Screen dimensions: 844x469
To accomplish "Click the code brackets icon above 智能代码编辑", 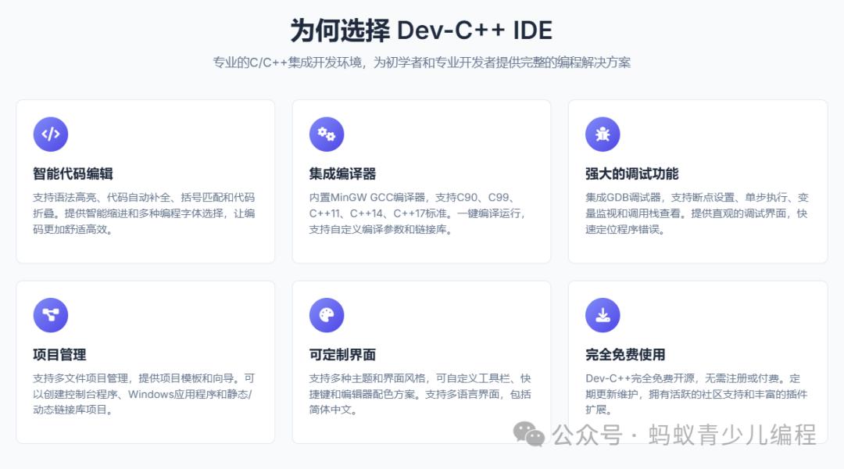I will coord(51,134).
